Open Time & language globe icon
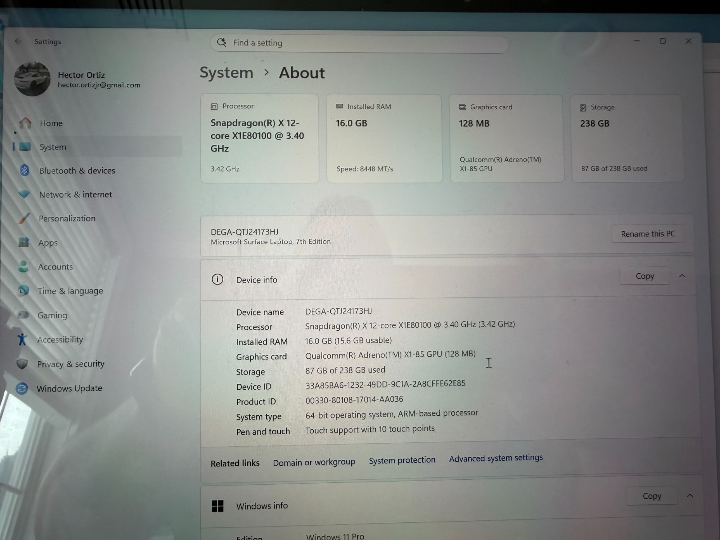 tap(23, 291)
